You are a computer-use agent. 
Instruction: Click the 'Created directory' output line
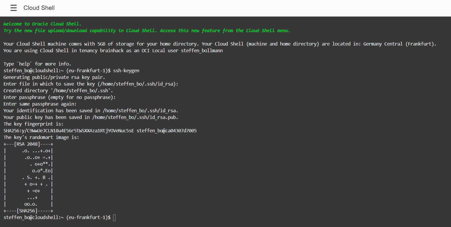(58, 90)
